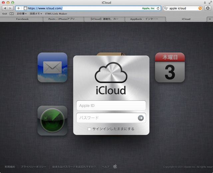The width and height of the screenshot is (213, 173).
Task: Open a new tab with the plus button
Action: pos(210,19)
